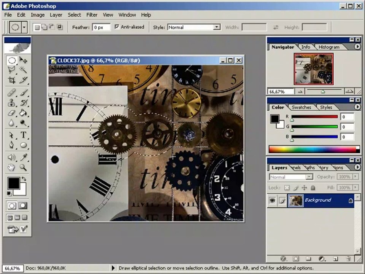Screen dimensions: 365x274
Task: Open the Layers panel options menu
Action: 357,167
